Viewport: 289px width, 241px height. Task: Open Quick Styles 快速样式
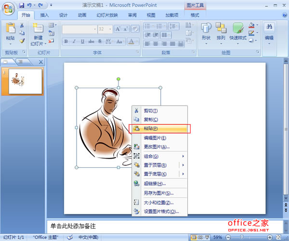[x=238, y=33]
